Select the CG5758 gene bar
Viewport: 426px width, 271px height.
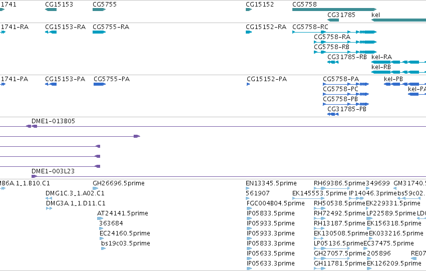click(x=334, y=10)
